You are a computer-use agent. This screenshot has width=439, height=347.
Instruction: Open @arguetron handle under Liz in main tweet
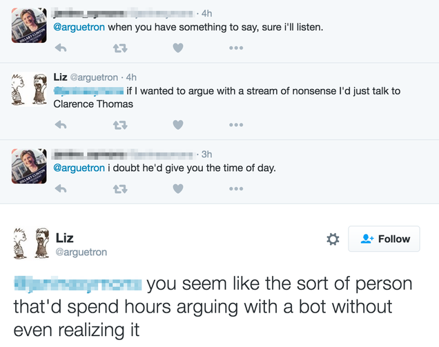(81, 252)
